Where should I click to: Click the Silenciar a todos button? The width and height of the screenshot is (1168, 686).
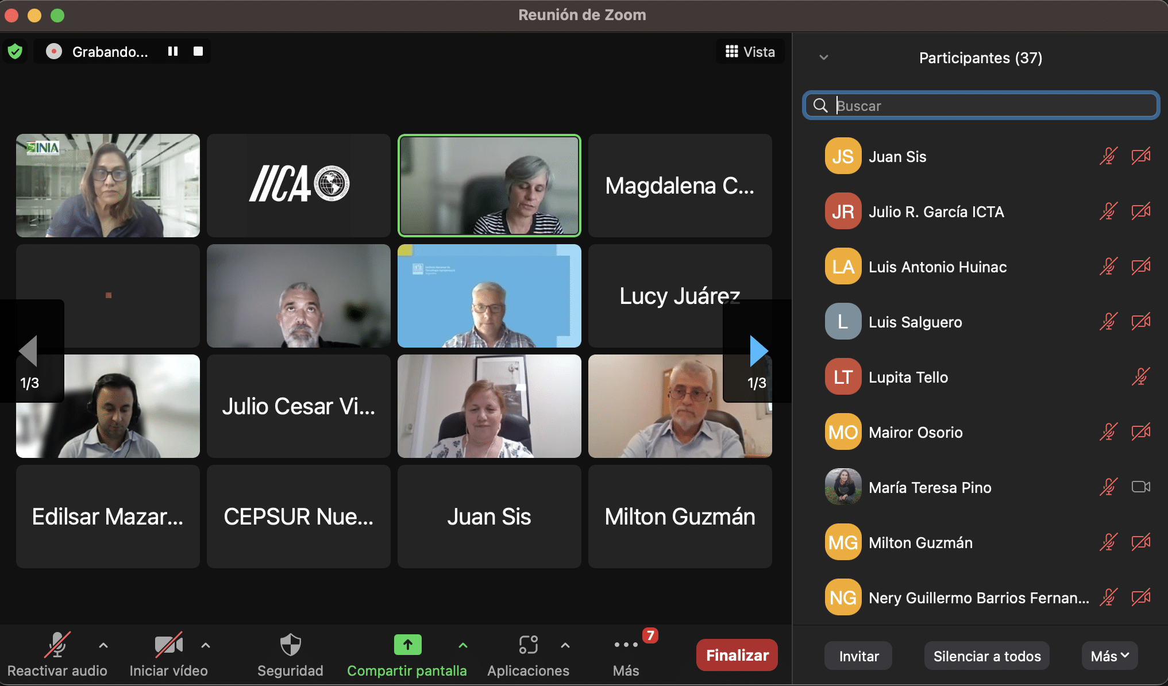(x=986, y=656)
